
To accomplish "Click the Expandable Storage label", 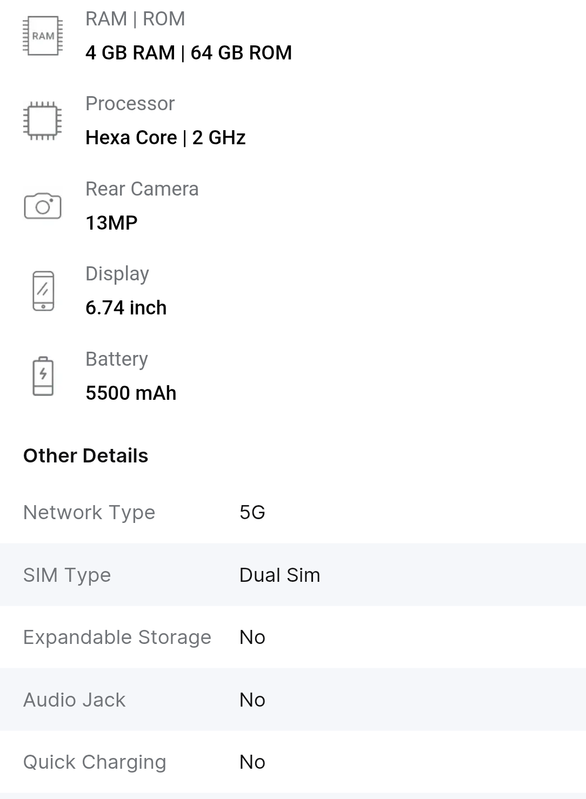I will (117, 637).
